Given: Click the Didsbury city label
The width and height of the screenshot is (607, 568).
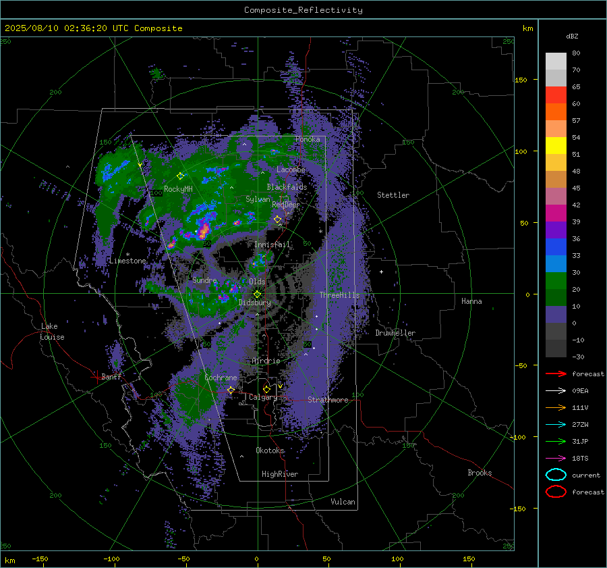Looking at the screenshot, I should point(254,303).
